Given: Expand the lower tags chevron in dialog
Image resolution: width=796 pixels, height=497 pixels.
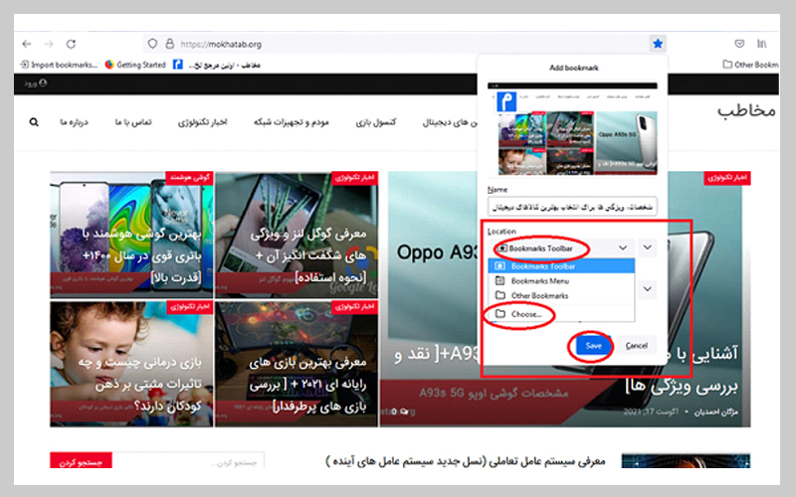Looking at the screenshot, I should point(648,289).
